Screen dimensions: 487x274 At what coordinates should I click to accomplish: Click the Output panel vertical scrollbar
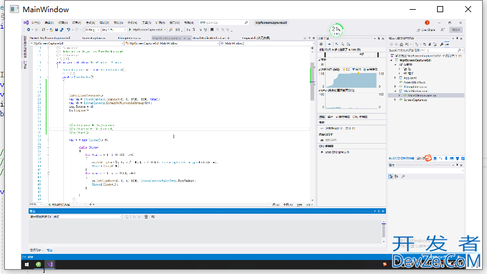tap(384, 232)
